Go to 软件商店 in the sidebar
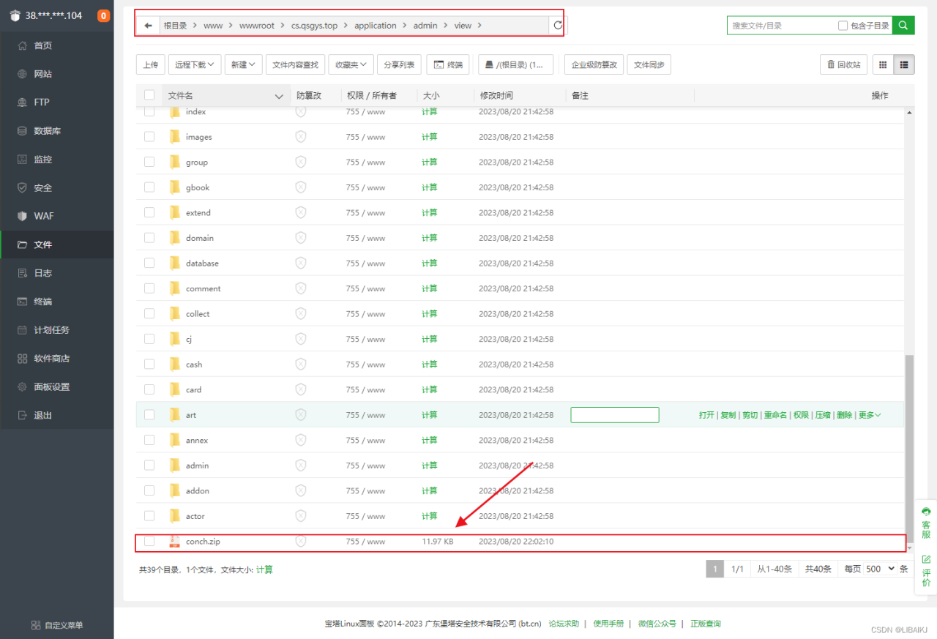 point(51,359)
